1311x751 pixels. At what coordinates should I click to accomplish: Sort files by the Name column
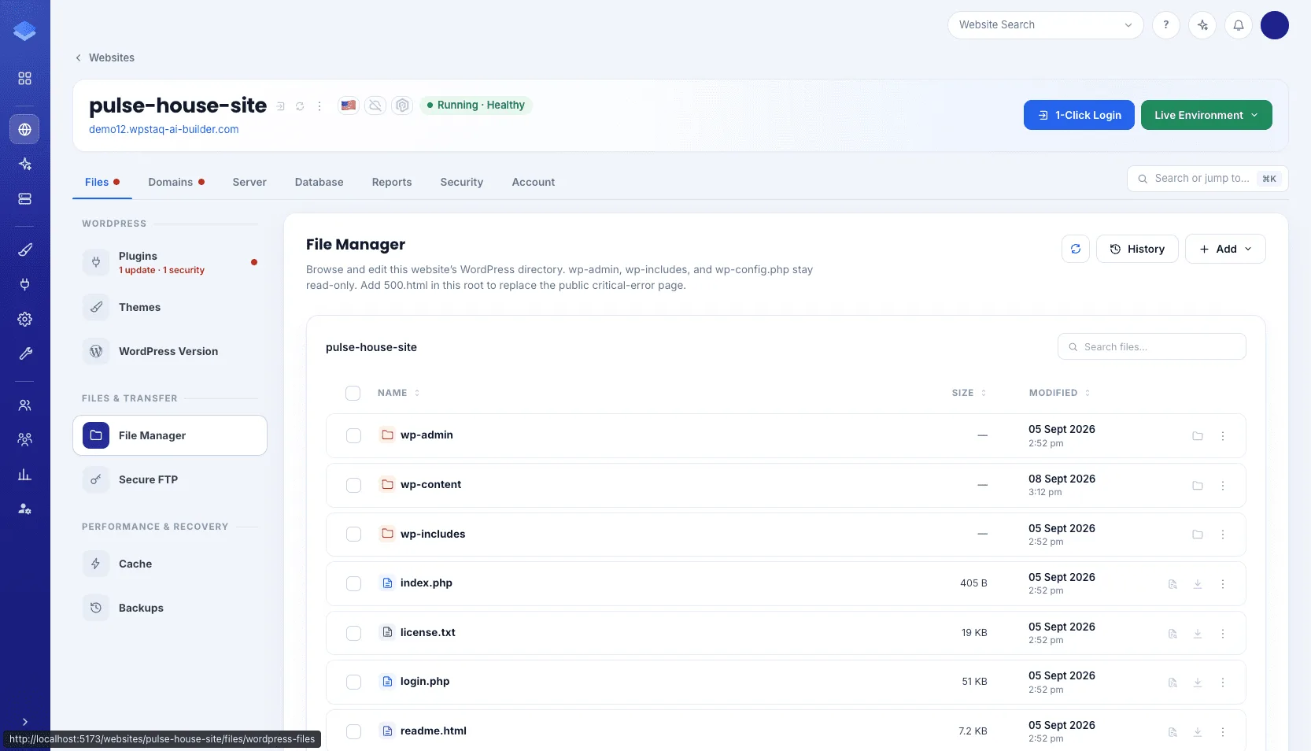398,393
